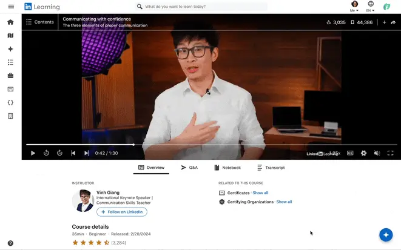401x250 pixels.
Task: Select the Overview tab
Action: click(151, 168)
